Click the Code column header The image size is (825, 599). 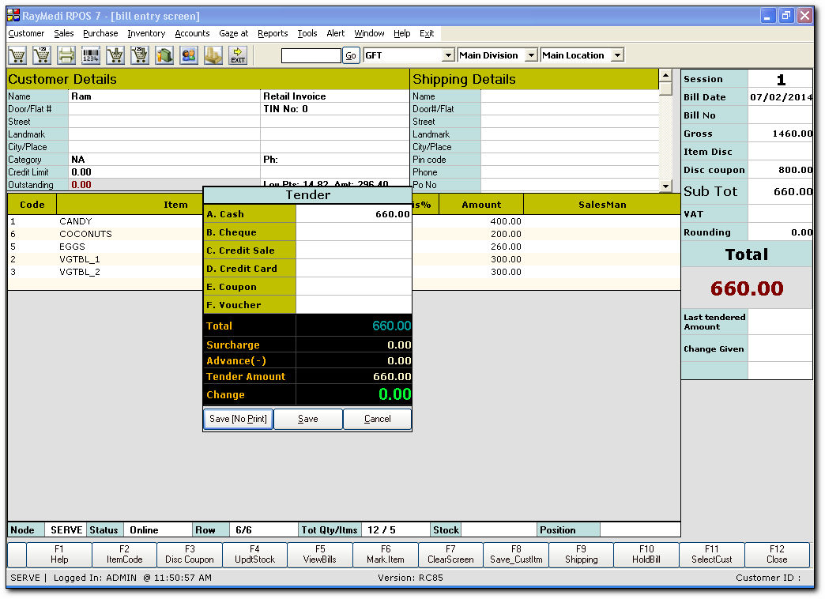point(32,205)
